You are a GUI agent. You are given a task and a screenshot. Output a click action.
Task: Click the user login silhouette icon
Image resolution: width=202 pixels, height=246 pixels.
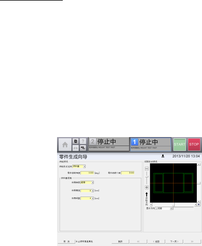point(163,156)
